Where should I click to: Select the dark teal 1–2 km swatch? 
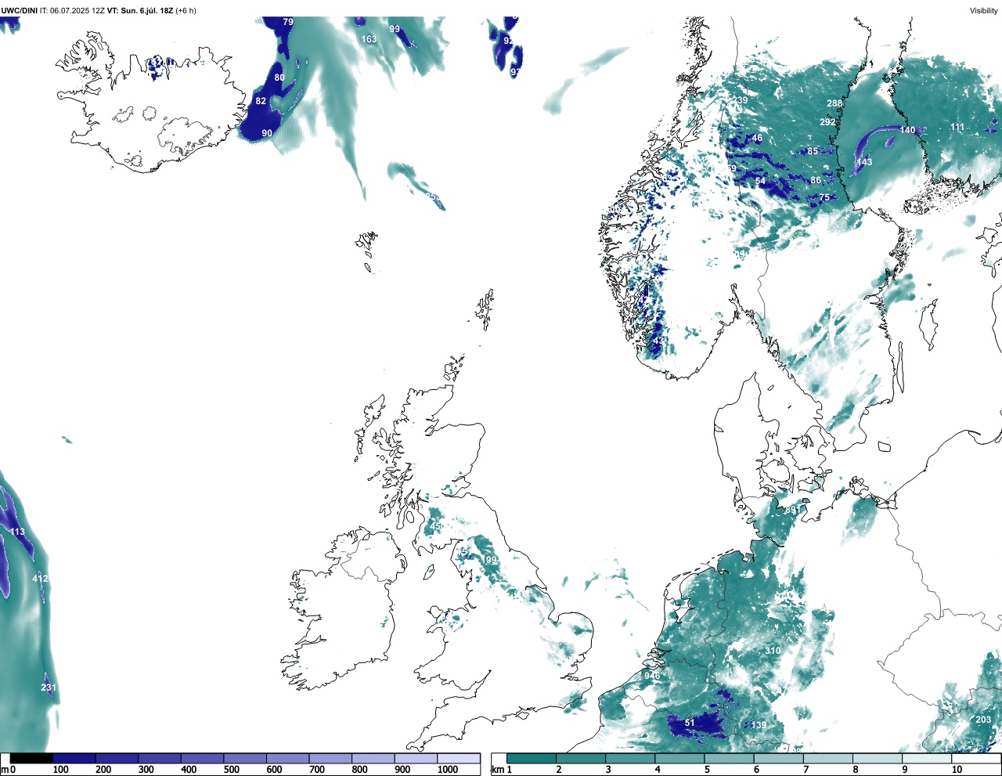tap(532, 758)
